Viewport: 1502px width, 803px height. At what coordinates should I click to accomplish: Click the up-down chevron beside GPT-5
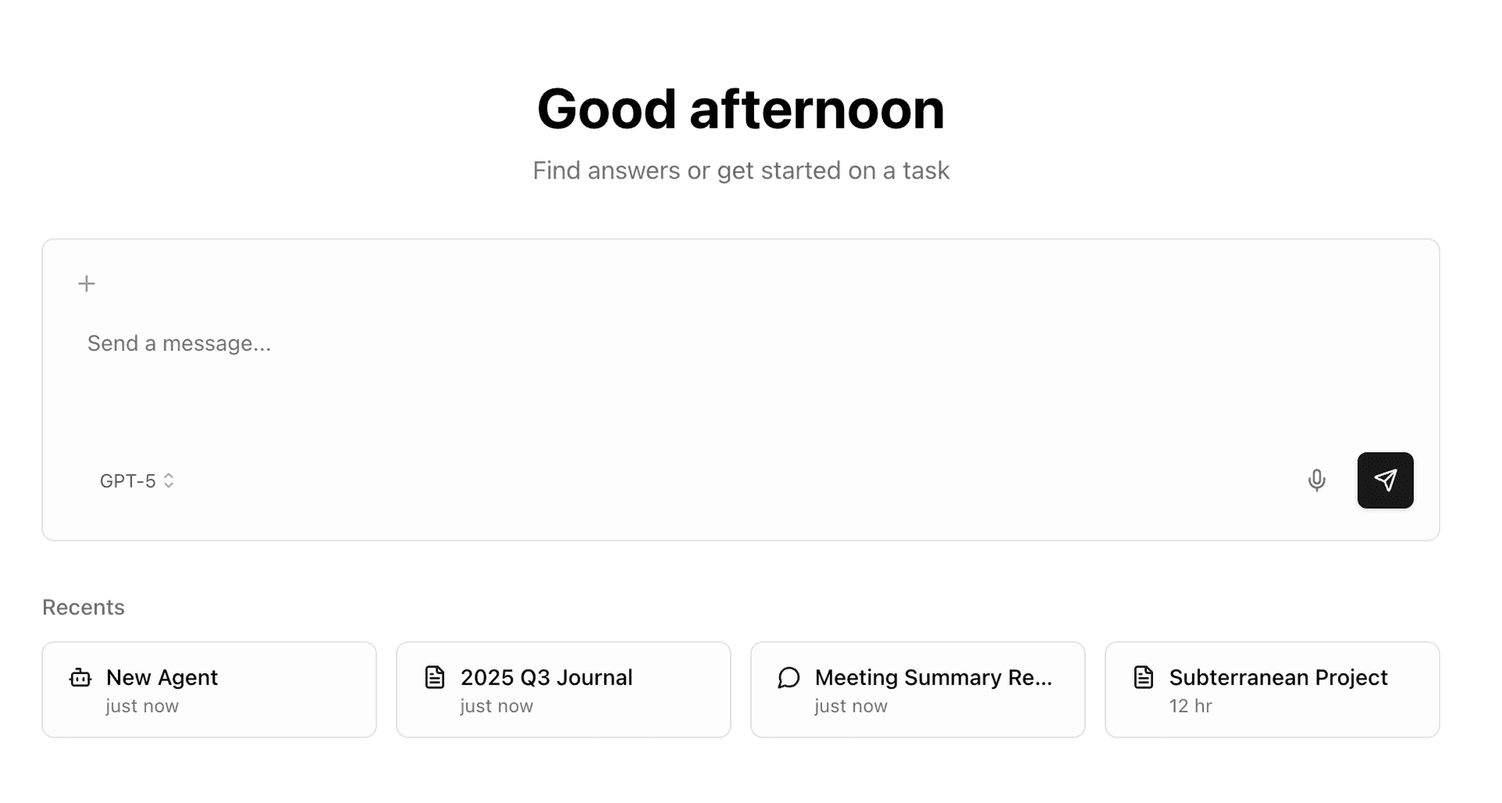pos(170,481)
